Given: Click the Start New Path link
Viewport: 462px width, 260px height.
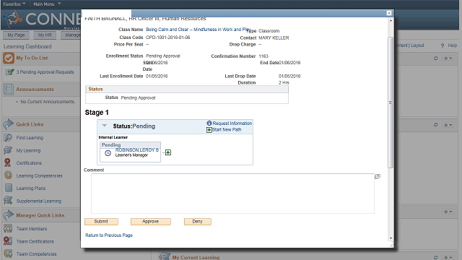Looking at the screenshot, I should pyautogui.click(x=227, y=130).
